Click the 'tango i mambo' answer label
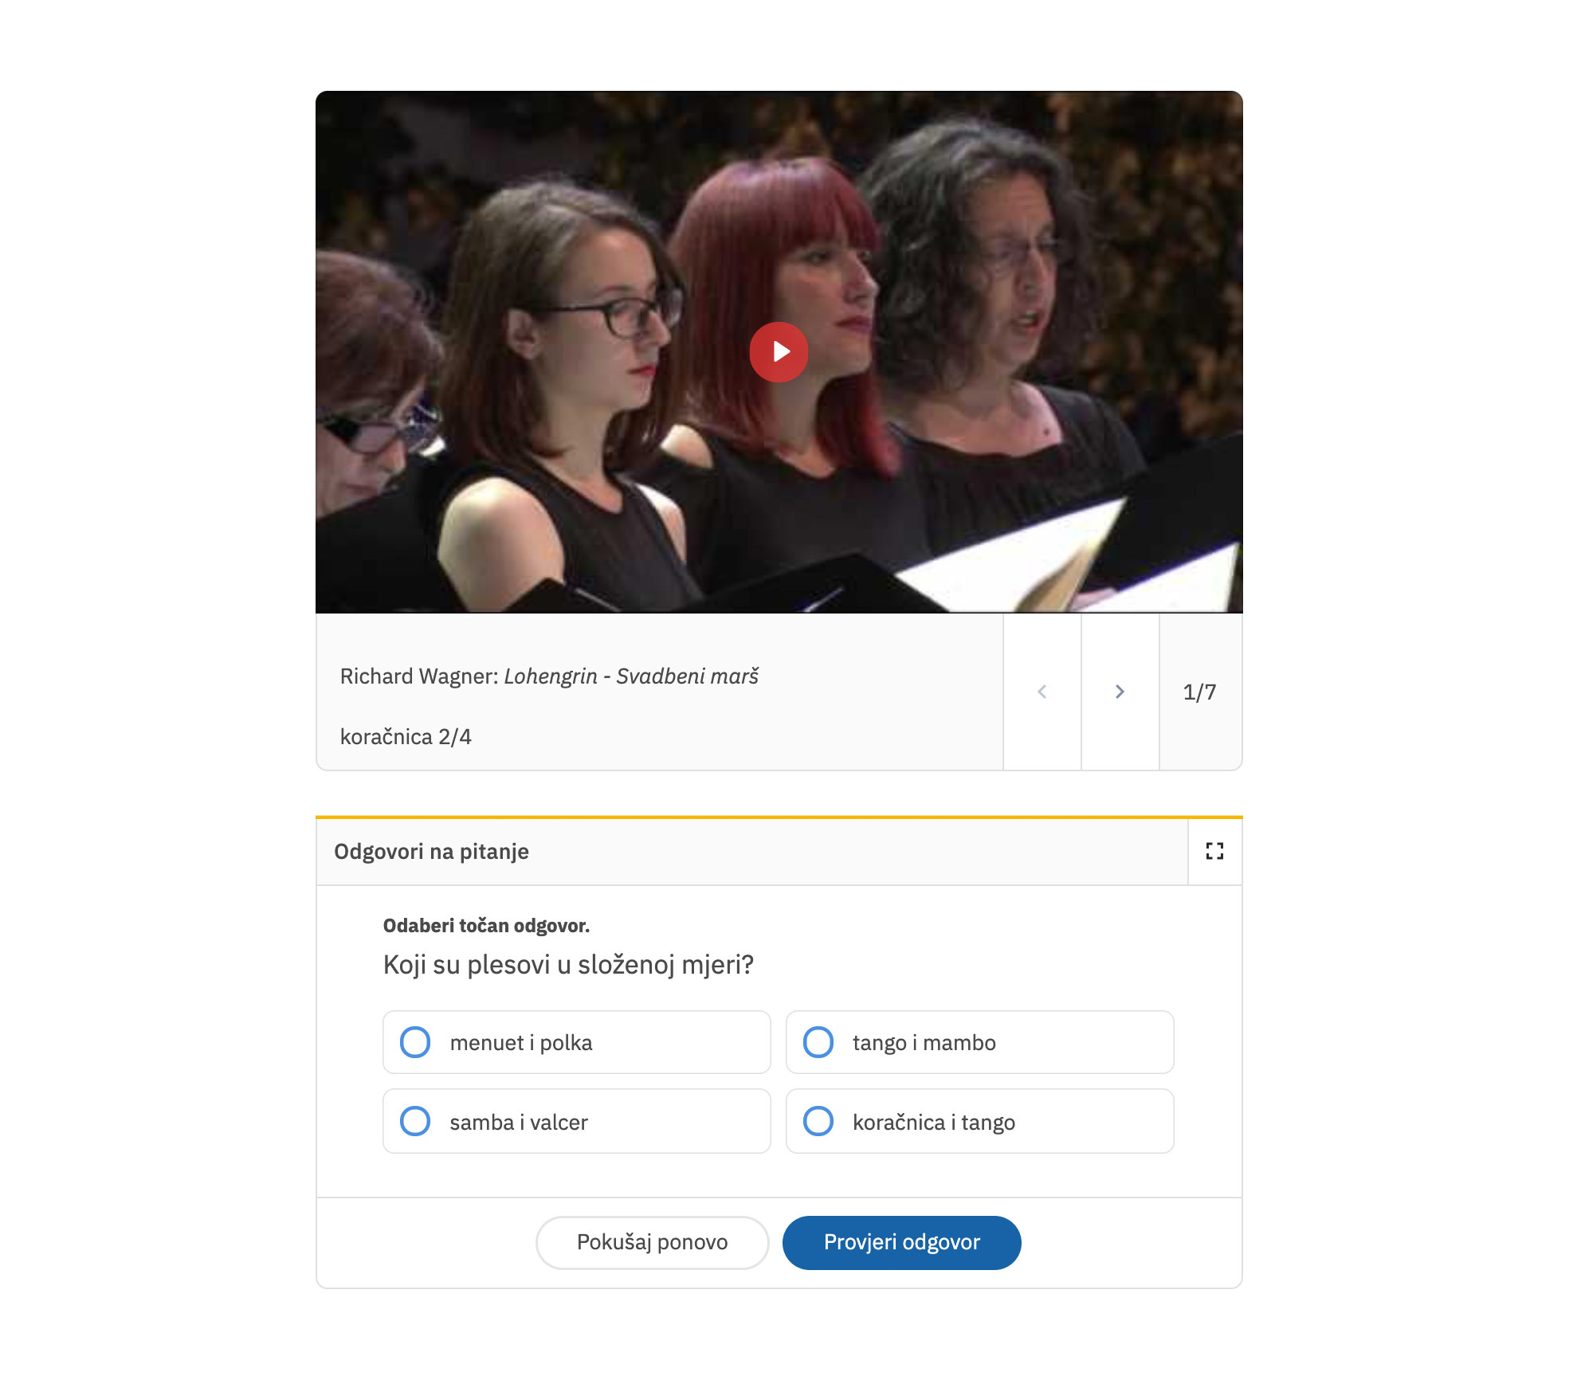Screen dimensions: 1581x1380 (x=924, y=1042)
